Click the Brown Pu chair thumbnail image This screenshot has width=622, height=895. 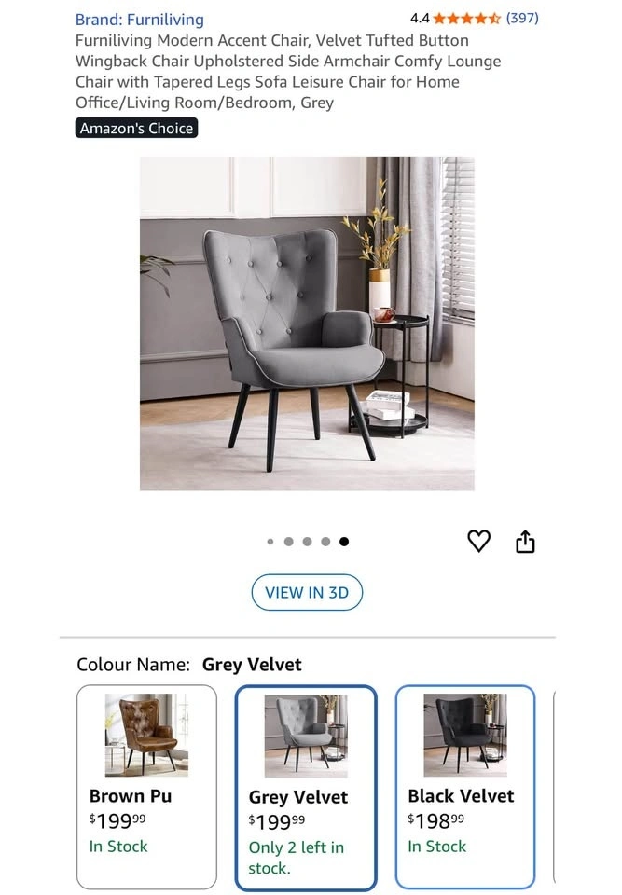146,736
